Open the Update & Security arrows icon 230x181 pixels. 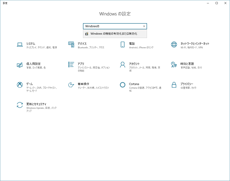(x=20, y=105)
